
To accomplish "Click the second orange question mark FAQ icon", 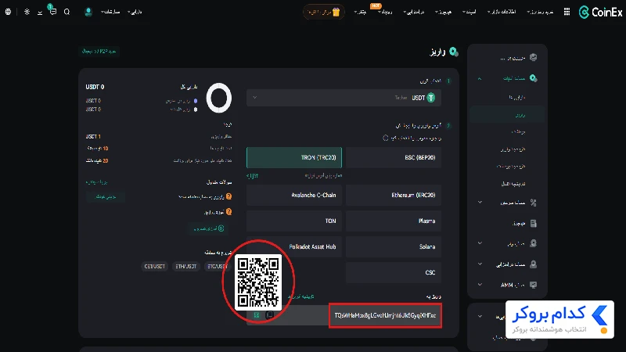I will pyautogui.click(x=228, y=212).
